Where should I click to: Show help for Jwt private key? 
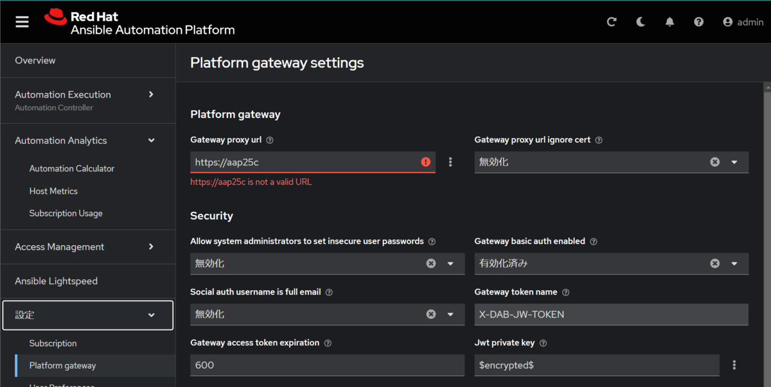click(543, 343)
